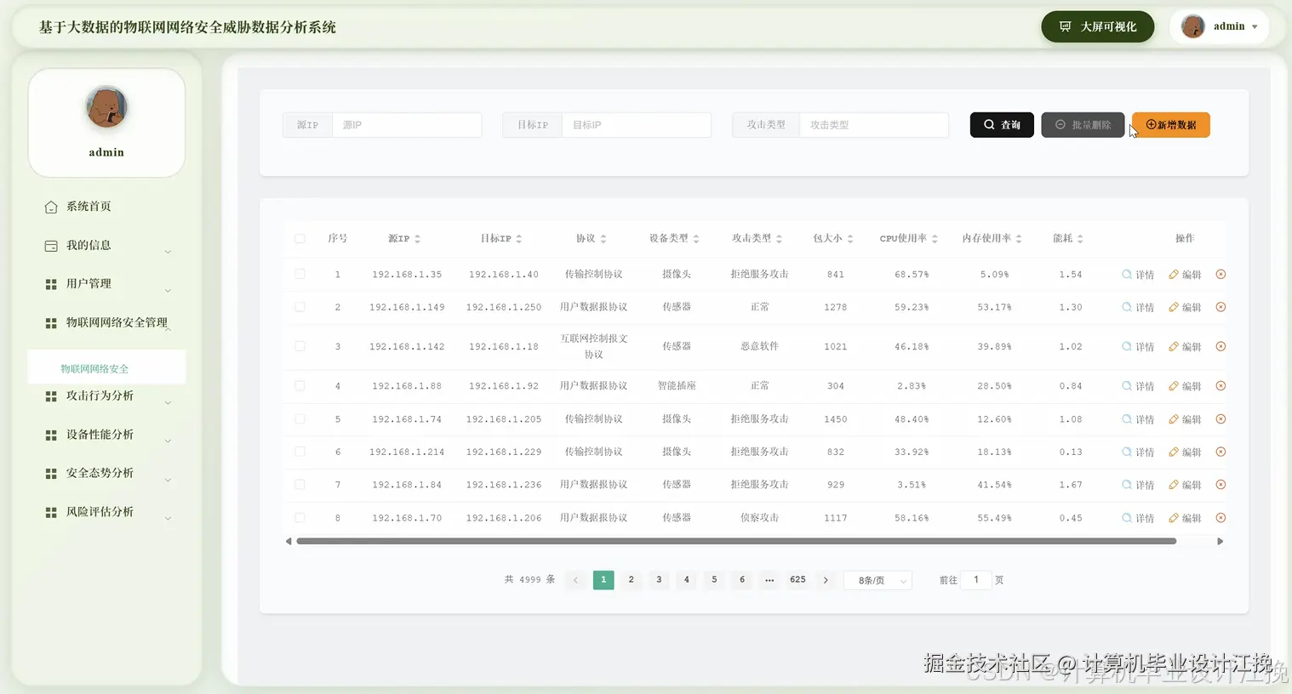The image size is (1292, 694).
Task: Go to previous page arrow
Action: 575,580
